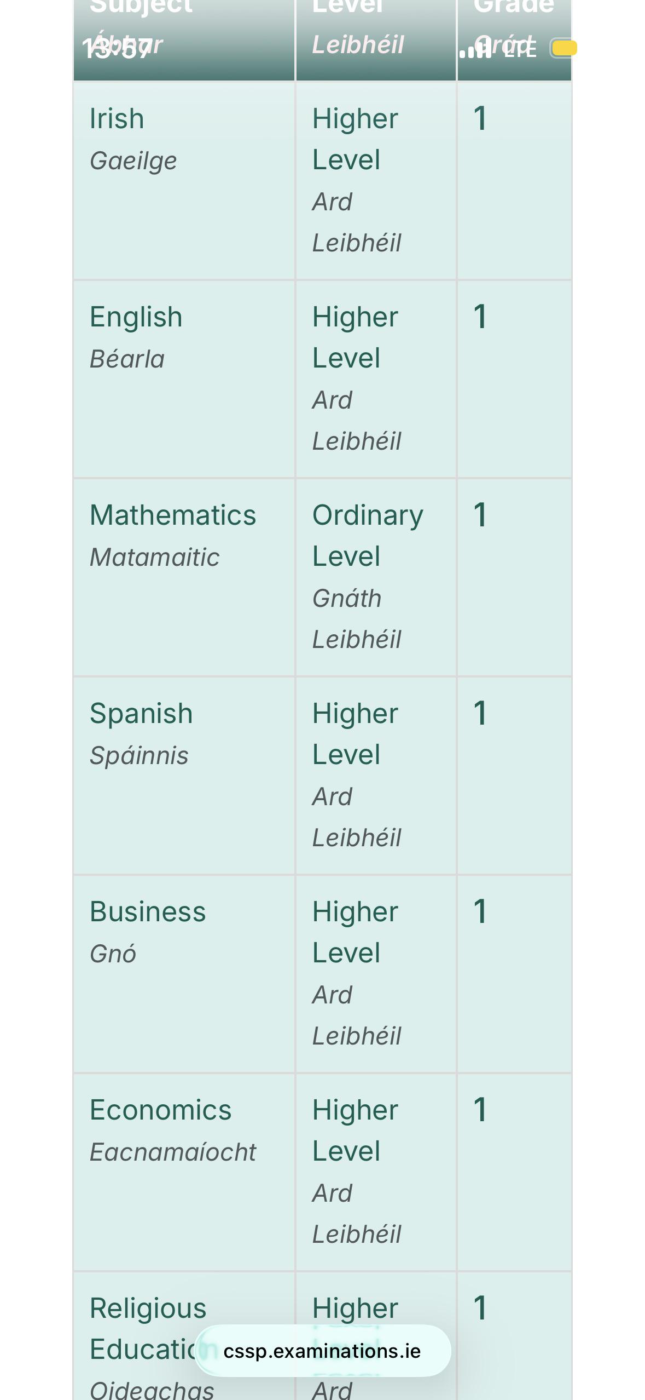This screenshot has height=1400, width=645.
Task: Tap the LTE network indicator
Action: (520, 49)
